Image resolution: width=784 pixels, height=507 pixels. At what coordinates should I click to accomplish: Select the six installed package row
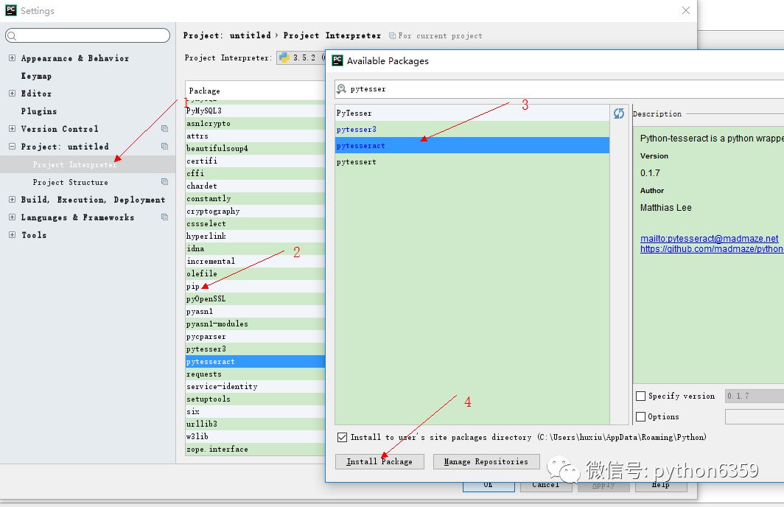(255, 411)
